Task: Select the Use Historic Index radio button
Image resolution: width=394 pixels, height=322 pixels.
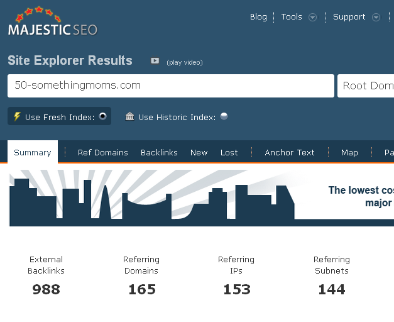Action: pyautogui.click(x=224, y=116)
